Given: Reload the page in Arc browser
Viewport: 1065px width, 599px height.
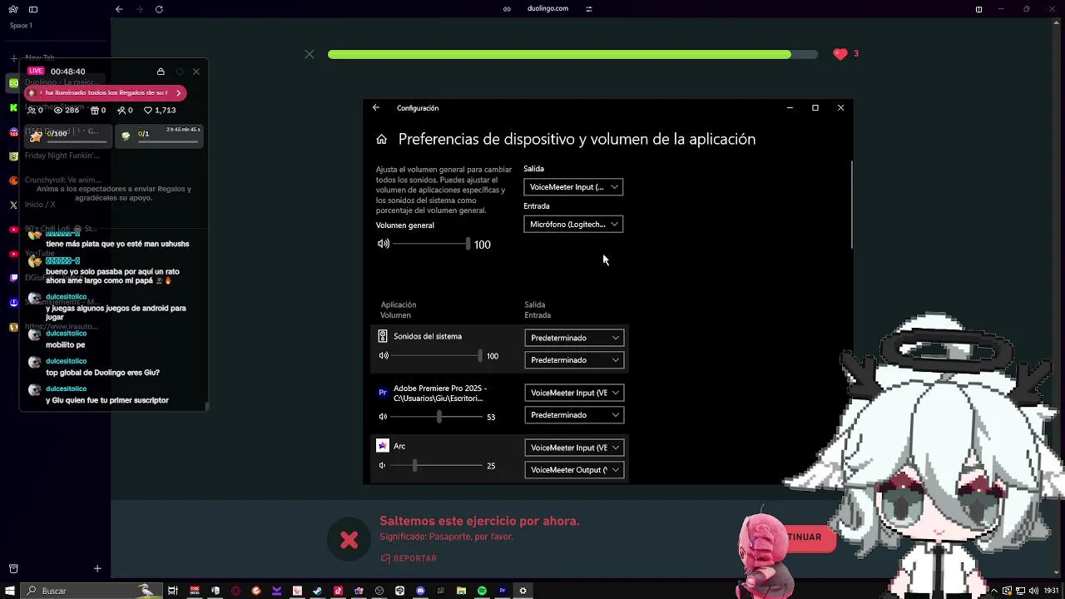Looking at the screenshot, I should tap(159, 9).
